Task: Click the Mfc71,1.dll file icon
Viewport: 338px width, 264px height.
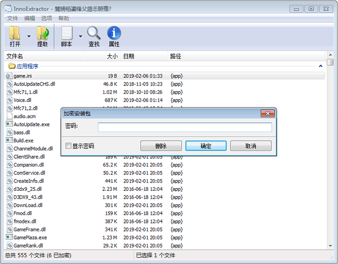Action: click(x=10, y=92)
